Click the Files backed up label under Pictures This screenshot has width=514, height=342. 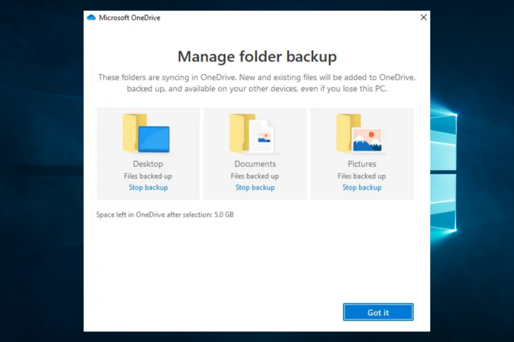[362, 176]
